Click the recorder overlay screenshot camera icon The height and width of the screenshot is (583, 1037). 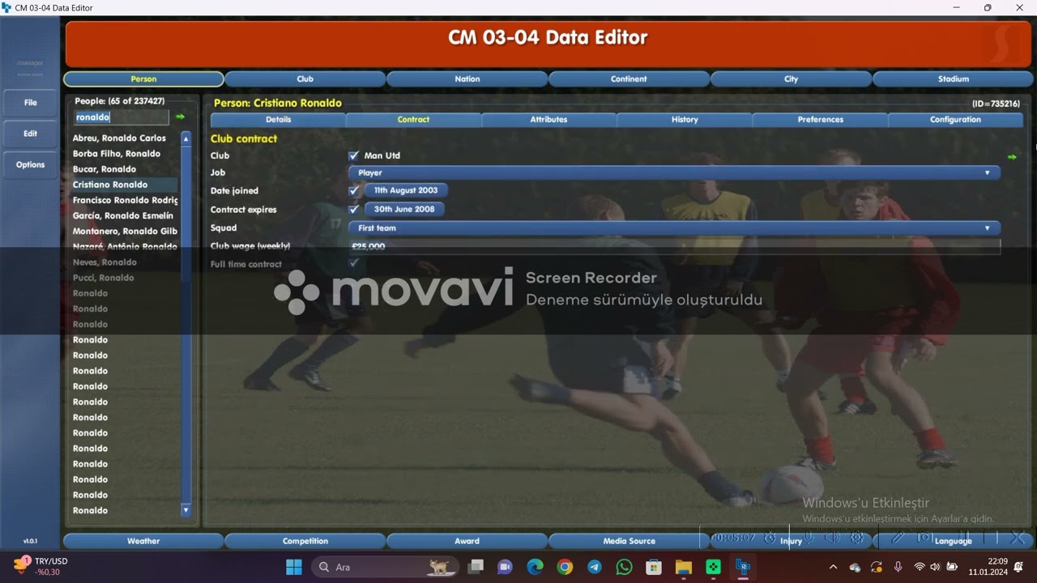pos(924,538)
